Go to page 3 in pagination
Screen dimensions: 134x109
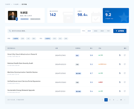point(114,100)
